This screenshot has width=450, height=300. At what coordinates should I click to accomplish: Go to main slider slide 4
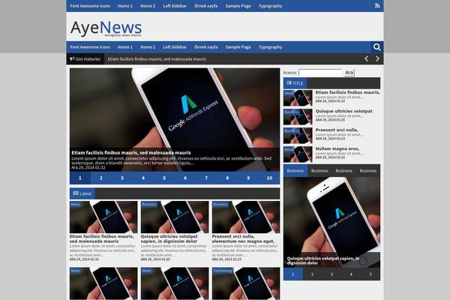[x=143, y=178]
